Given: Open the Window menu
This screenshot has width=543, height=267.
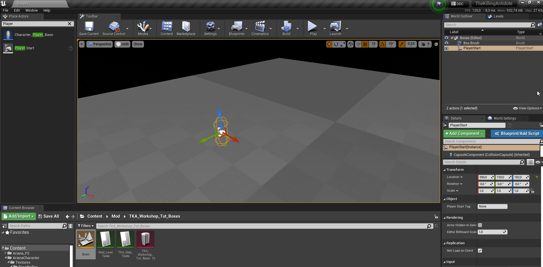Looking at the screenshot, I should click(x=32, y=10).
